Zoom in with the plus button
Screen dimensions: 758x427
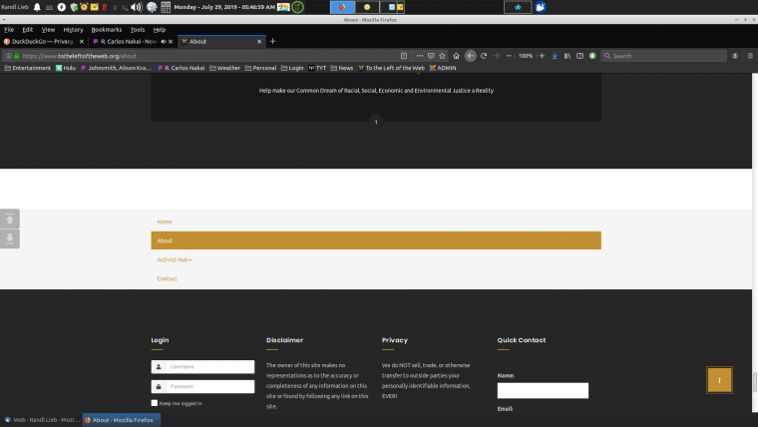click(544, 56)
